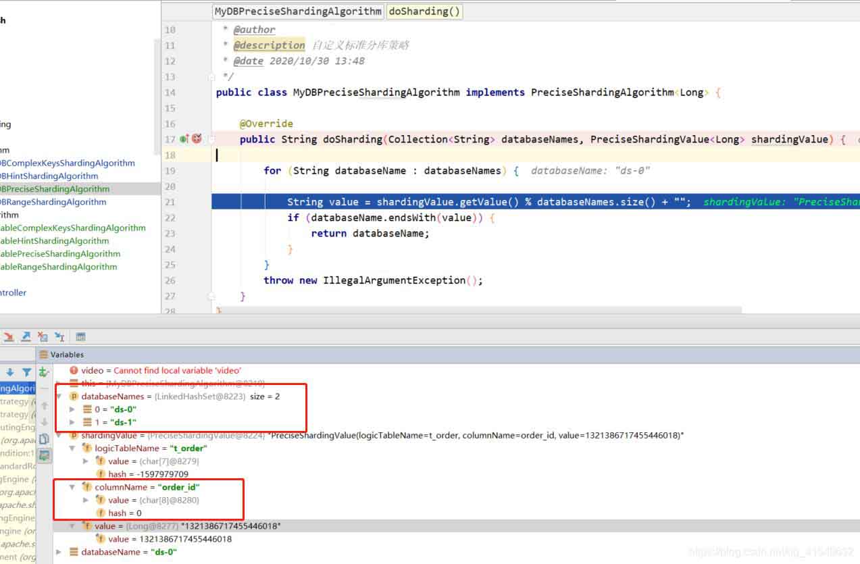Expand the char[8] value node
Image resolution: width=860 pixels, height=564 pixels.
pyautogui.click(x=86, y=500)
